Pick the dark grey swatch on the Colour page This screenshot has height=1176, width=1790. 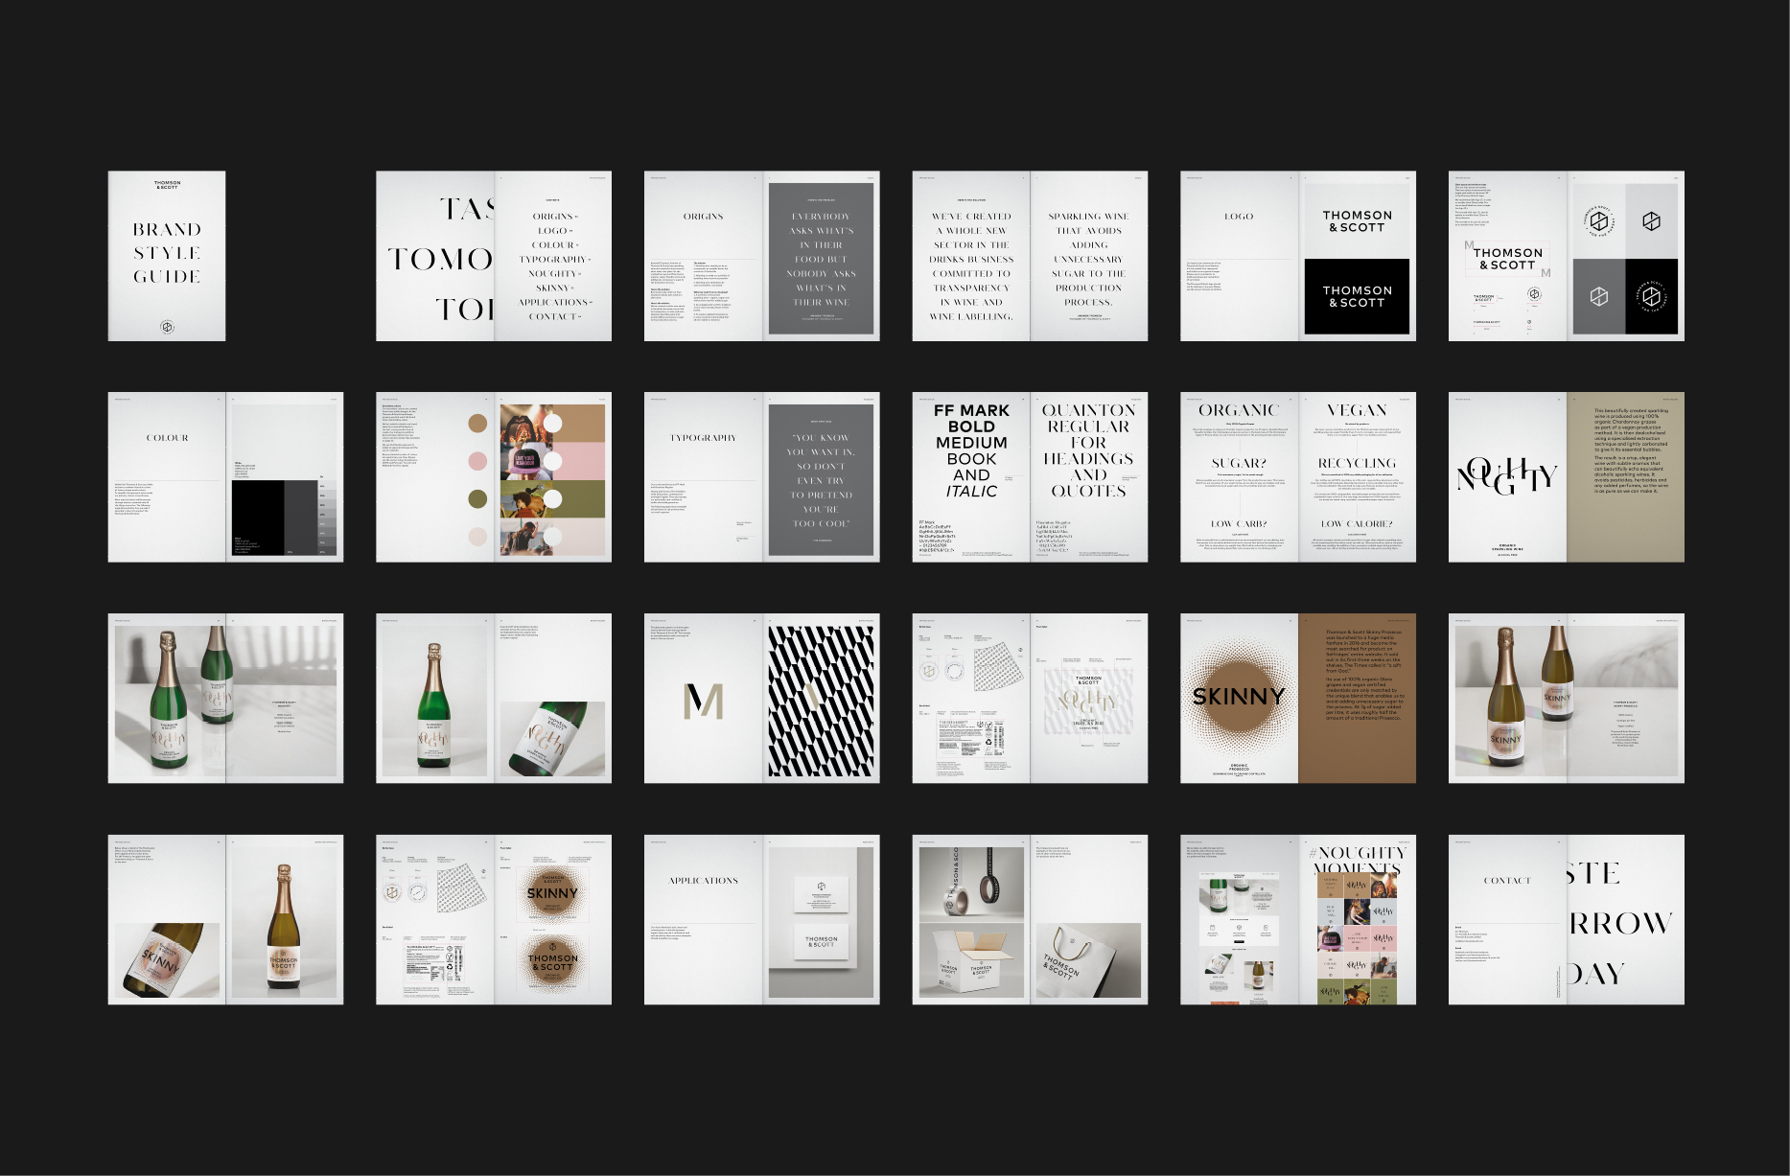click(301, 518)
